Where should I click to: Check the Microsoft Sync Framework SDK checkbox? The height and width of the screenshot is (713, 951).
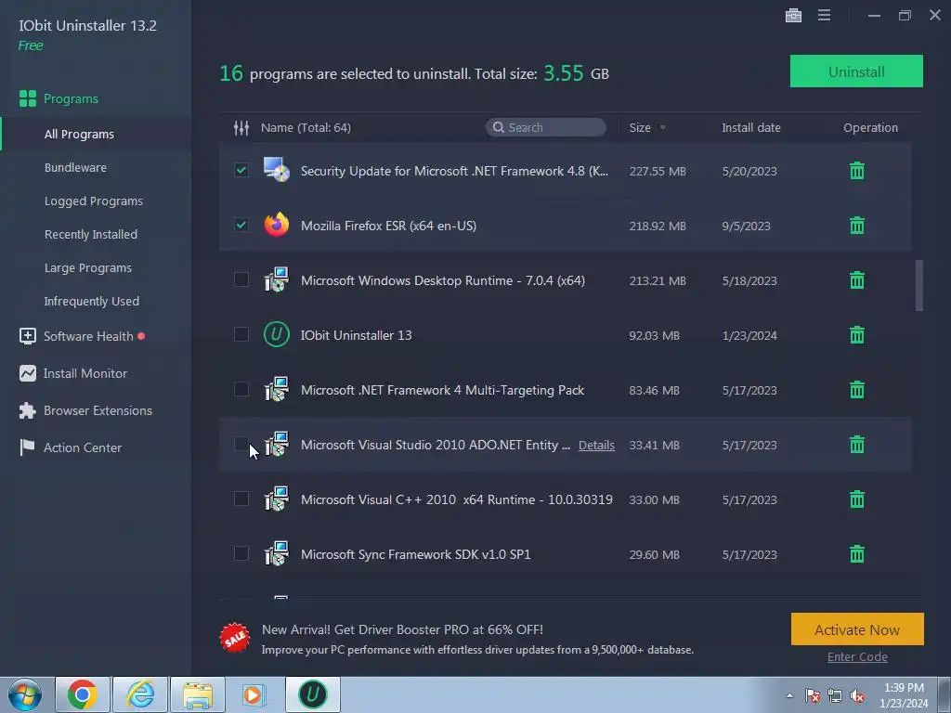point(241,553)
